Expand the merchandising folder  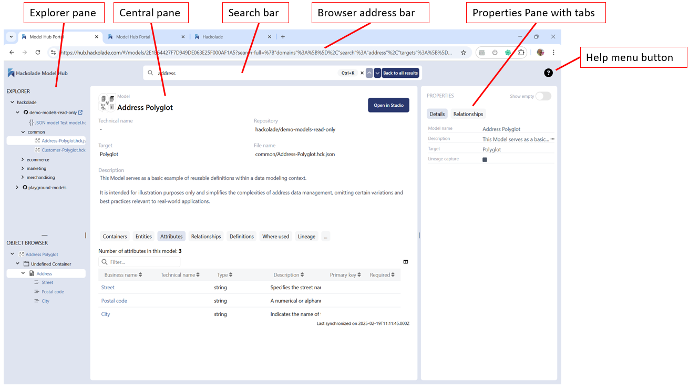coord(23,178)
